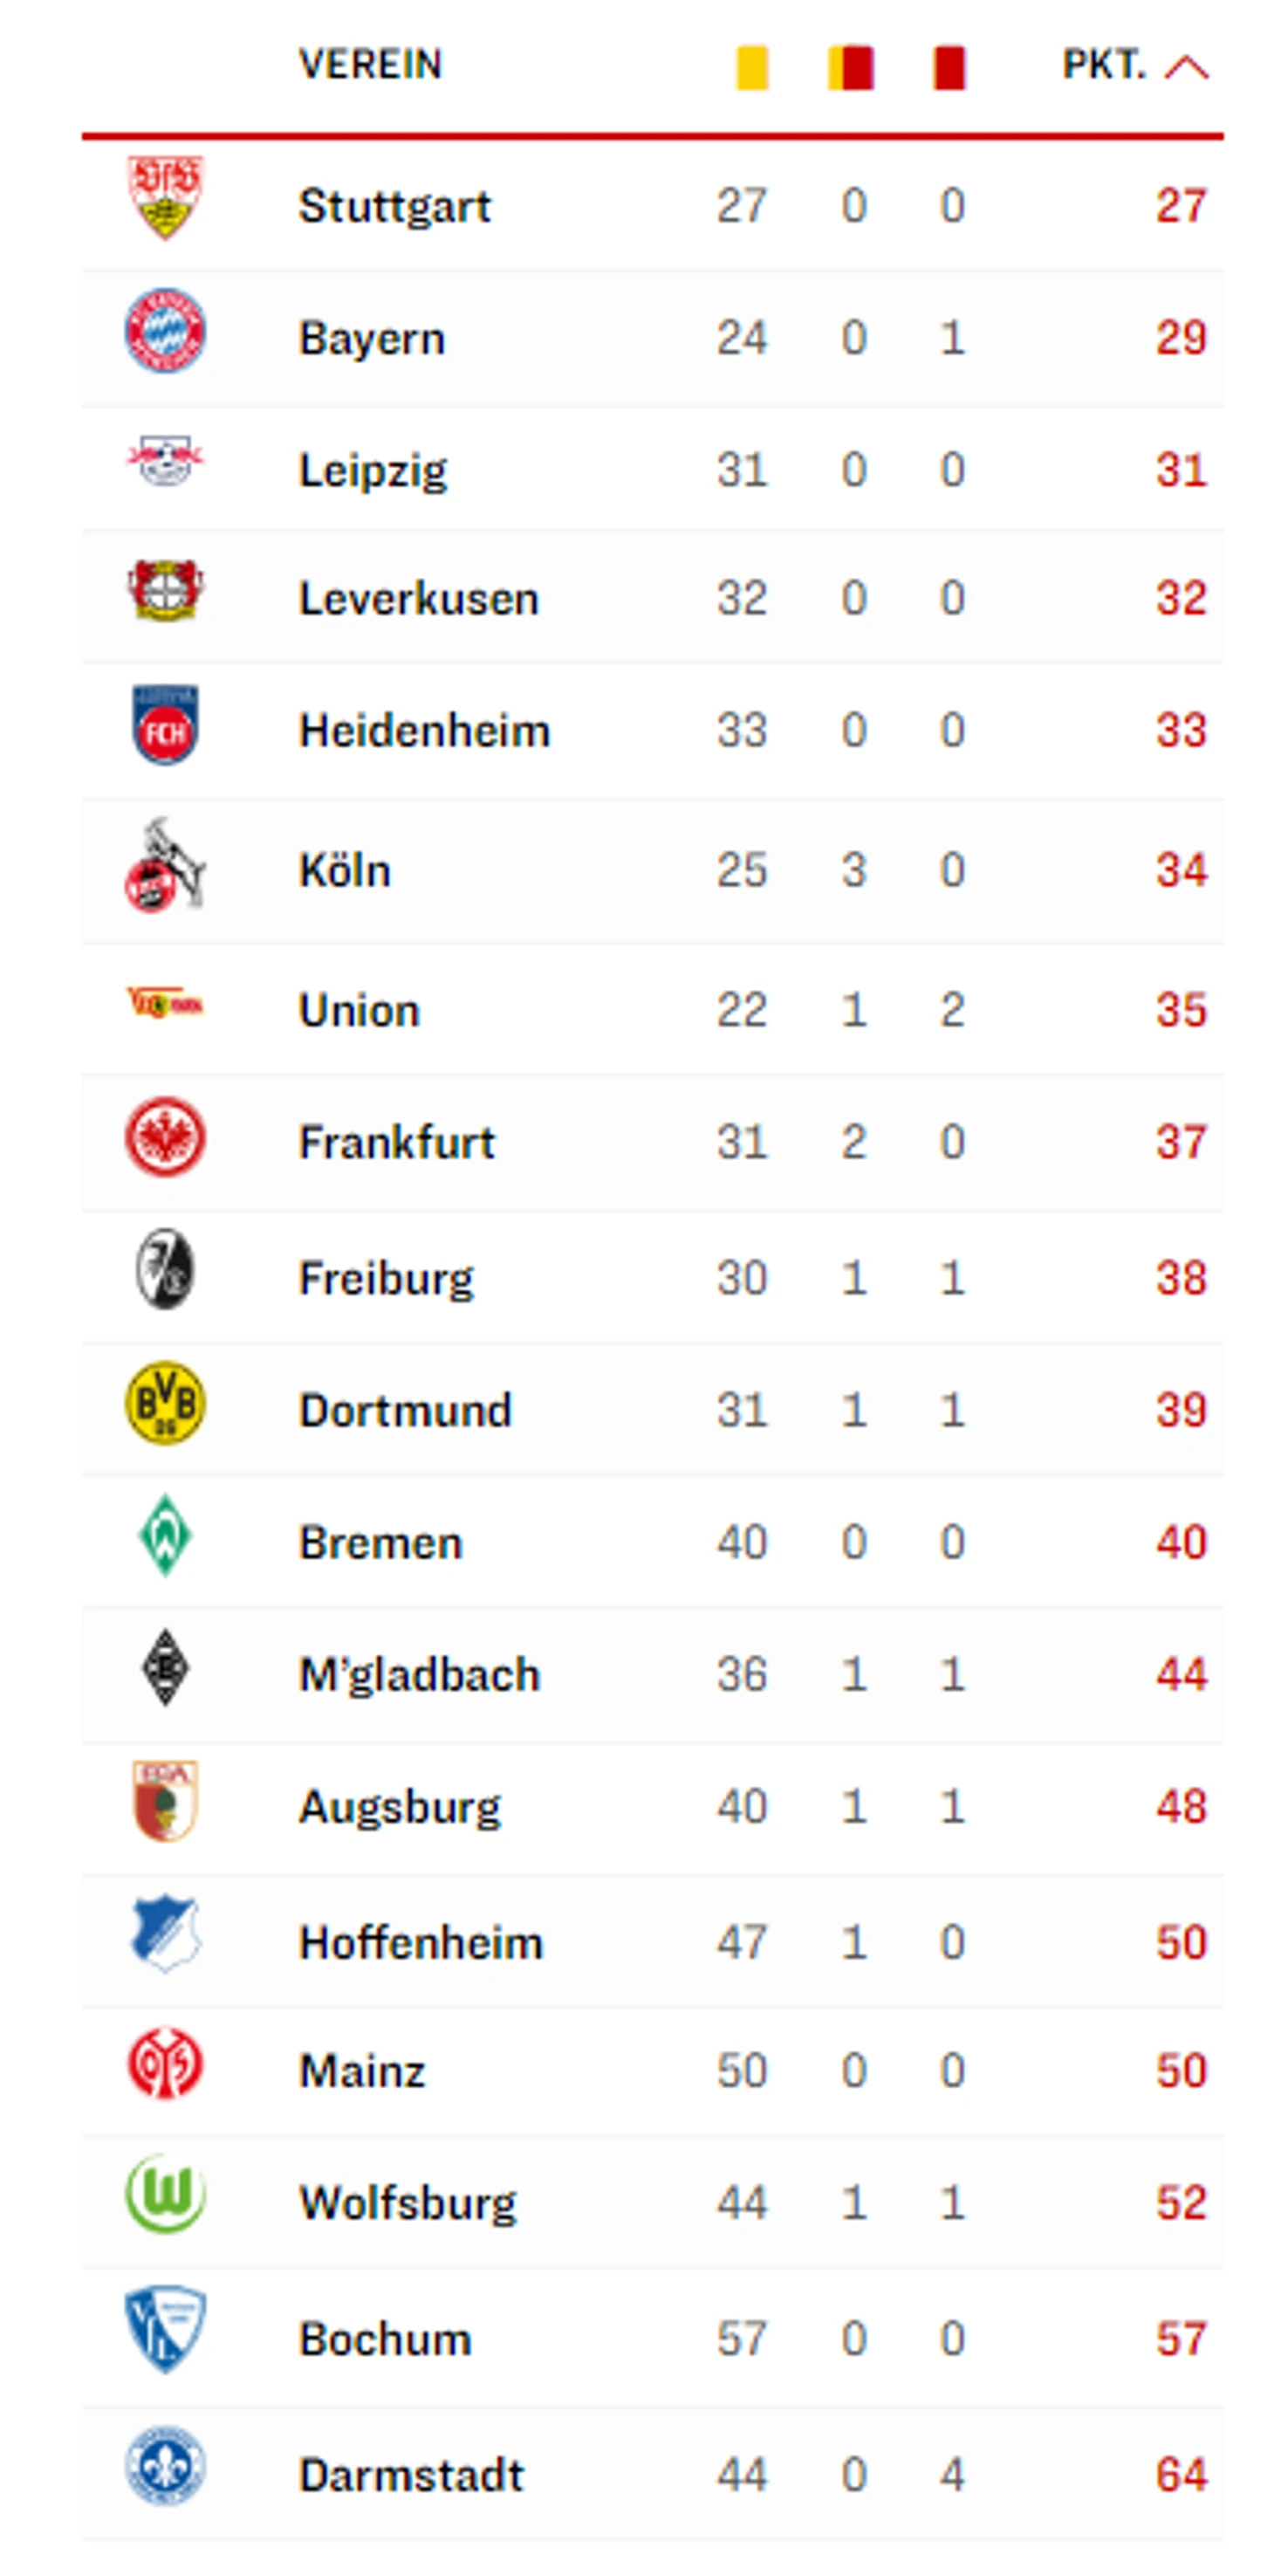
Task: Sort by the yellow-red card column
Action: point(851,68)
